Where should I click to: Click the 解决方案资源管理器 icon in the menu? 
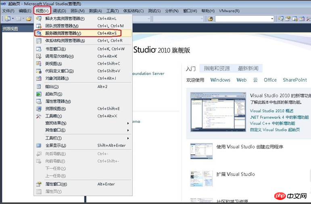pyautogui.click(x=39, y=19)
